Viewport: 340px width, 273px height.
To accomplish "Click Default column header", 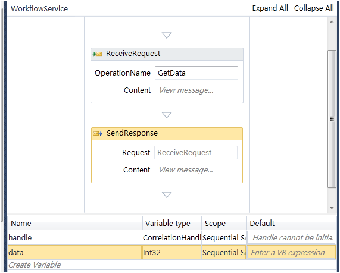I will 291,223.
